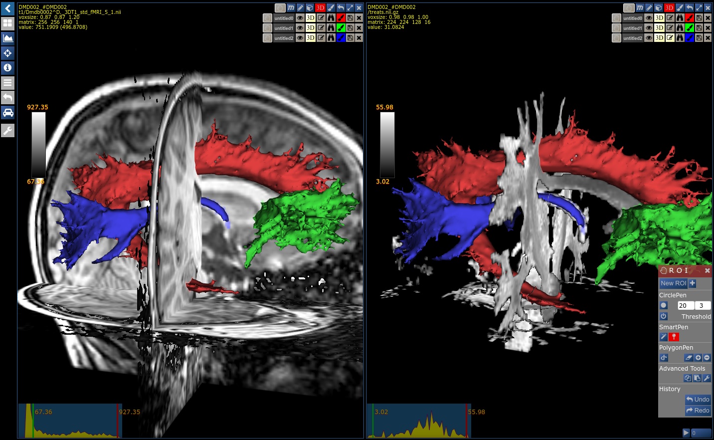Click the CirclePen field showing 3
The width and height of the screenshot is (714, 440).
[703, 305]
